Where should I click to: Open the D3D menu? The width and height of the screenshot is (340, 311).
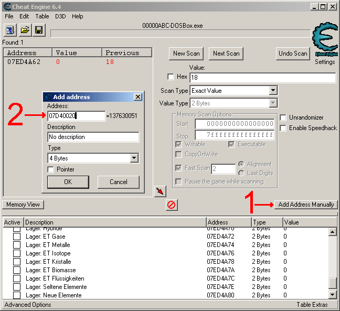click(60, 16)
